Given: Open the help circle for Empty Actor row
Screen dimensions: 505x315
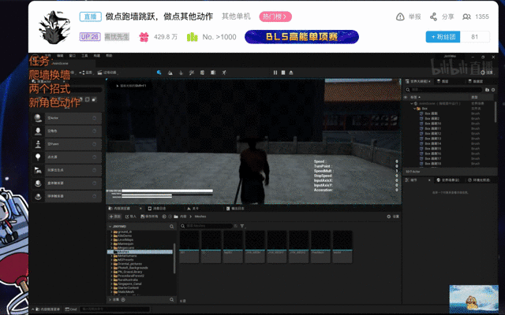Looking at the screenshot, I should (95, 118).
